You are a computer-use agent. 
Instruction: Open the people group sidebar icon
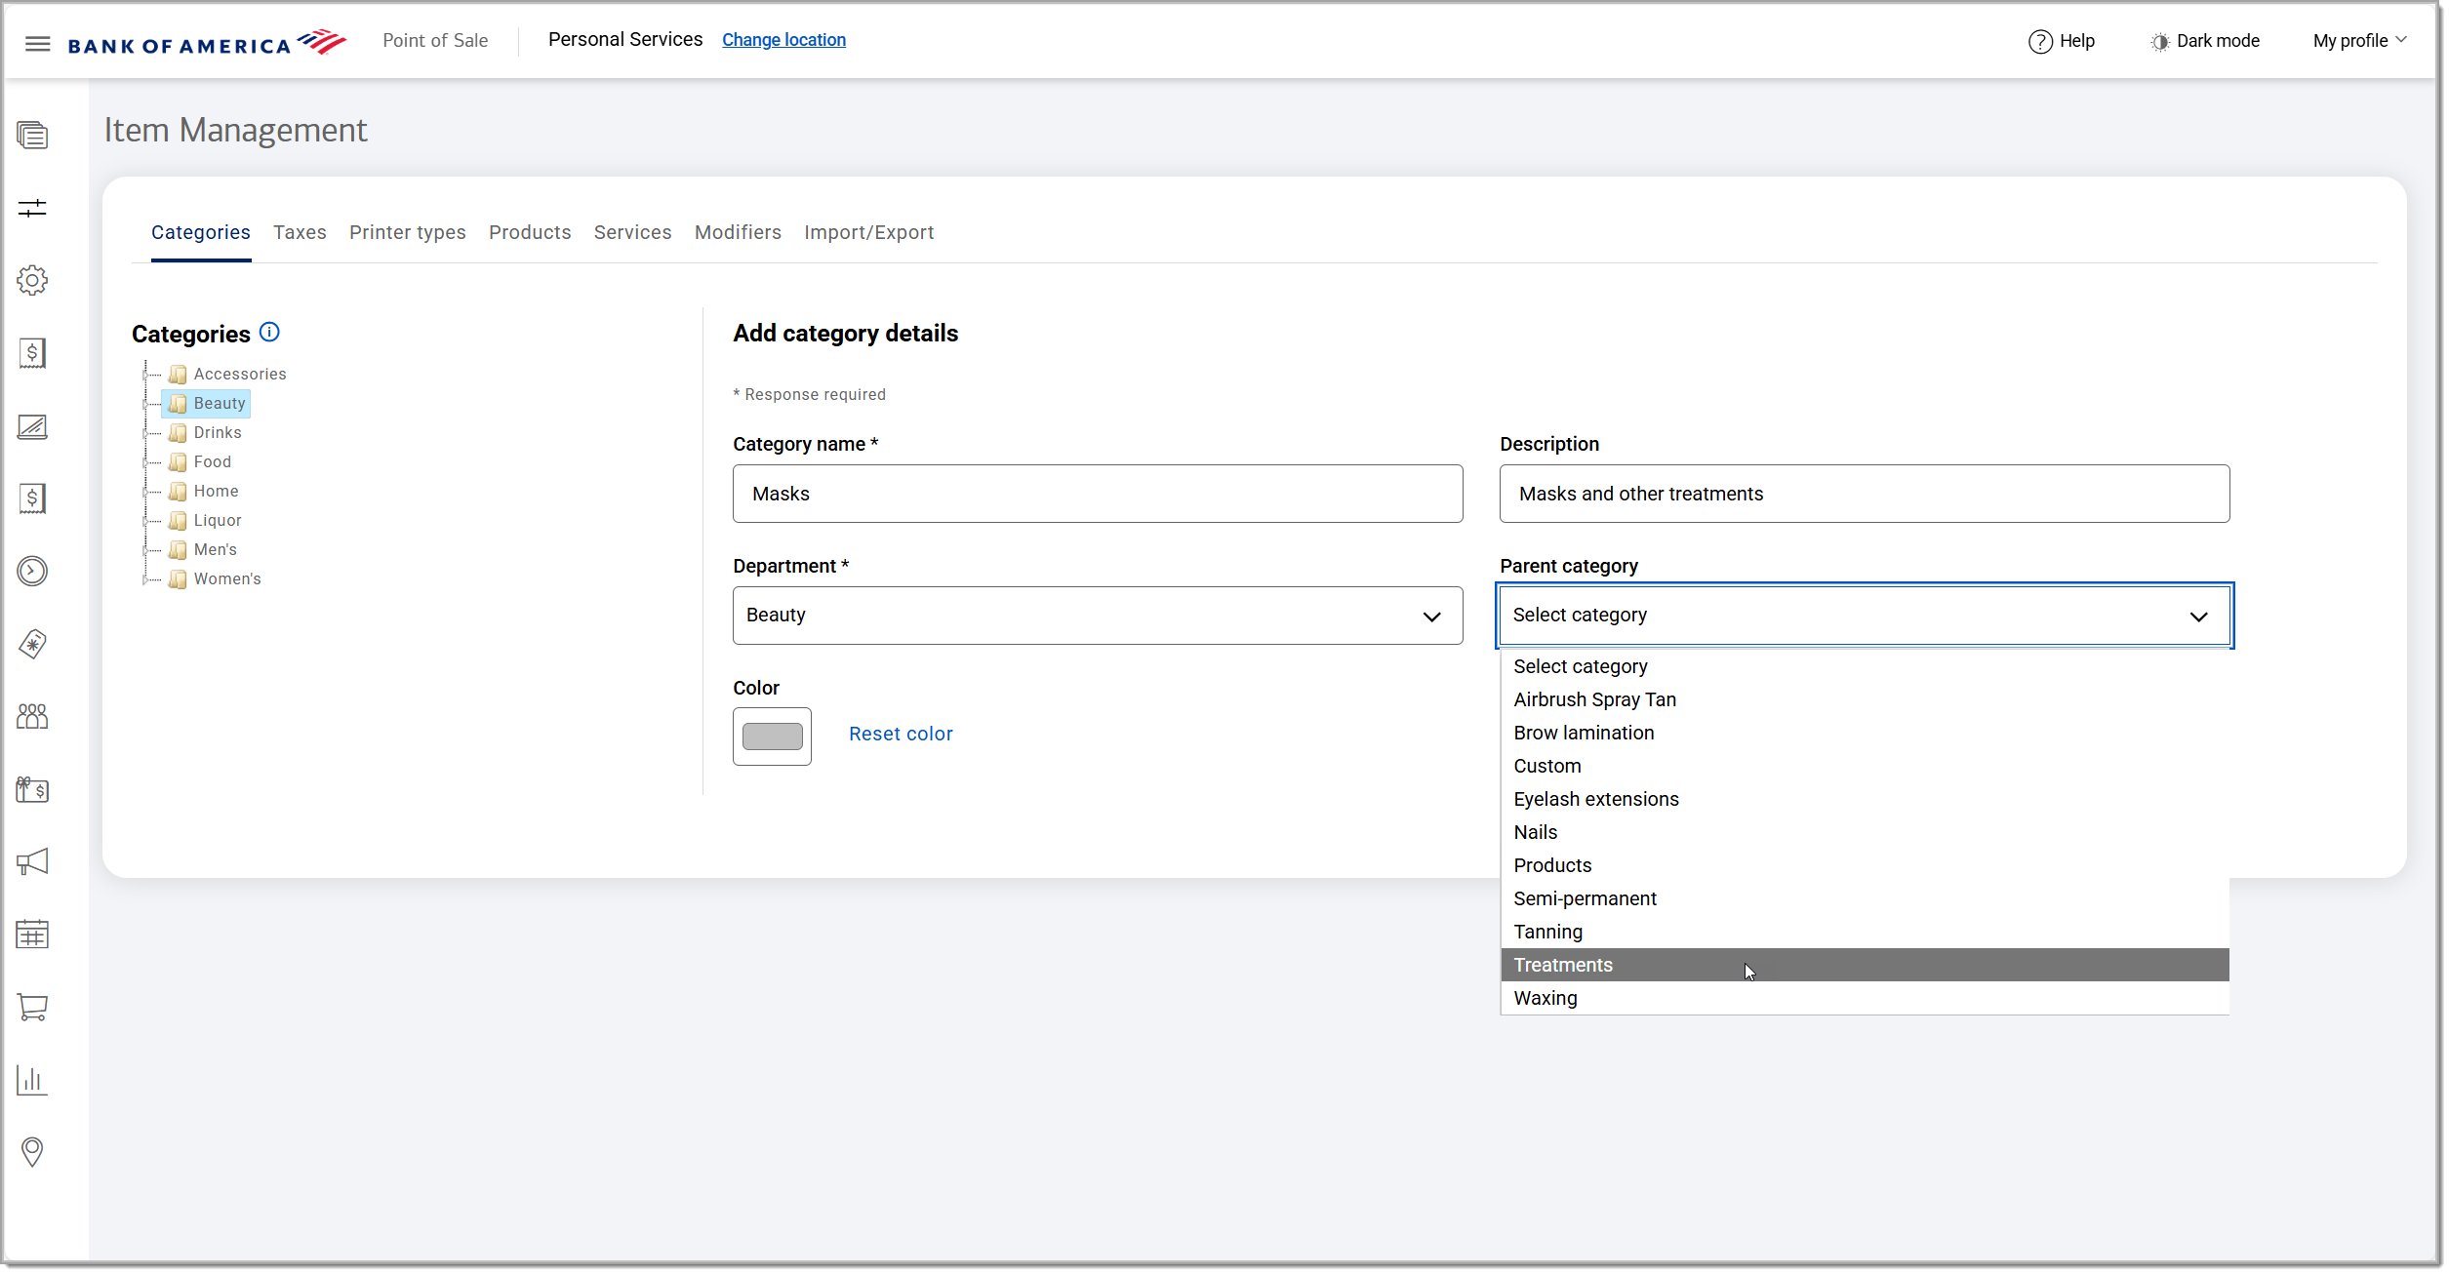tap(32, 717)
